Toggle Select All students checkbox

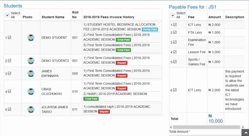pos(8,15)
